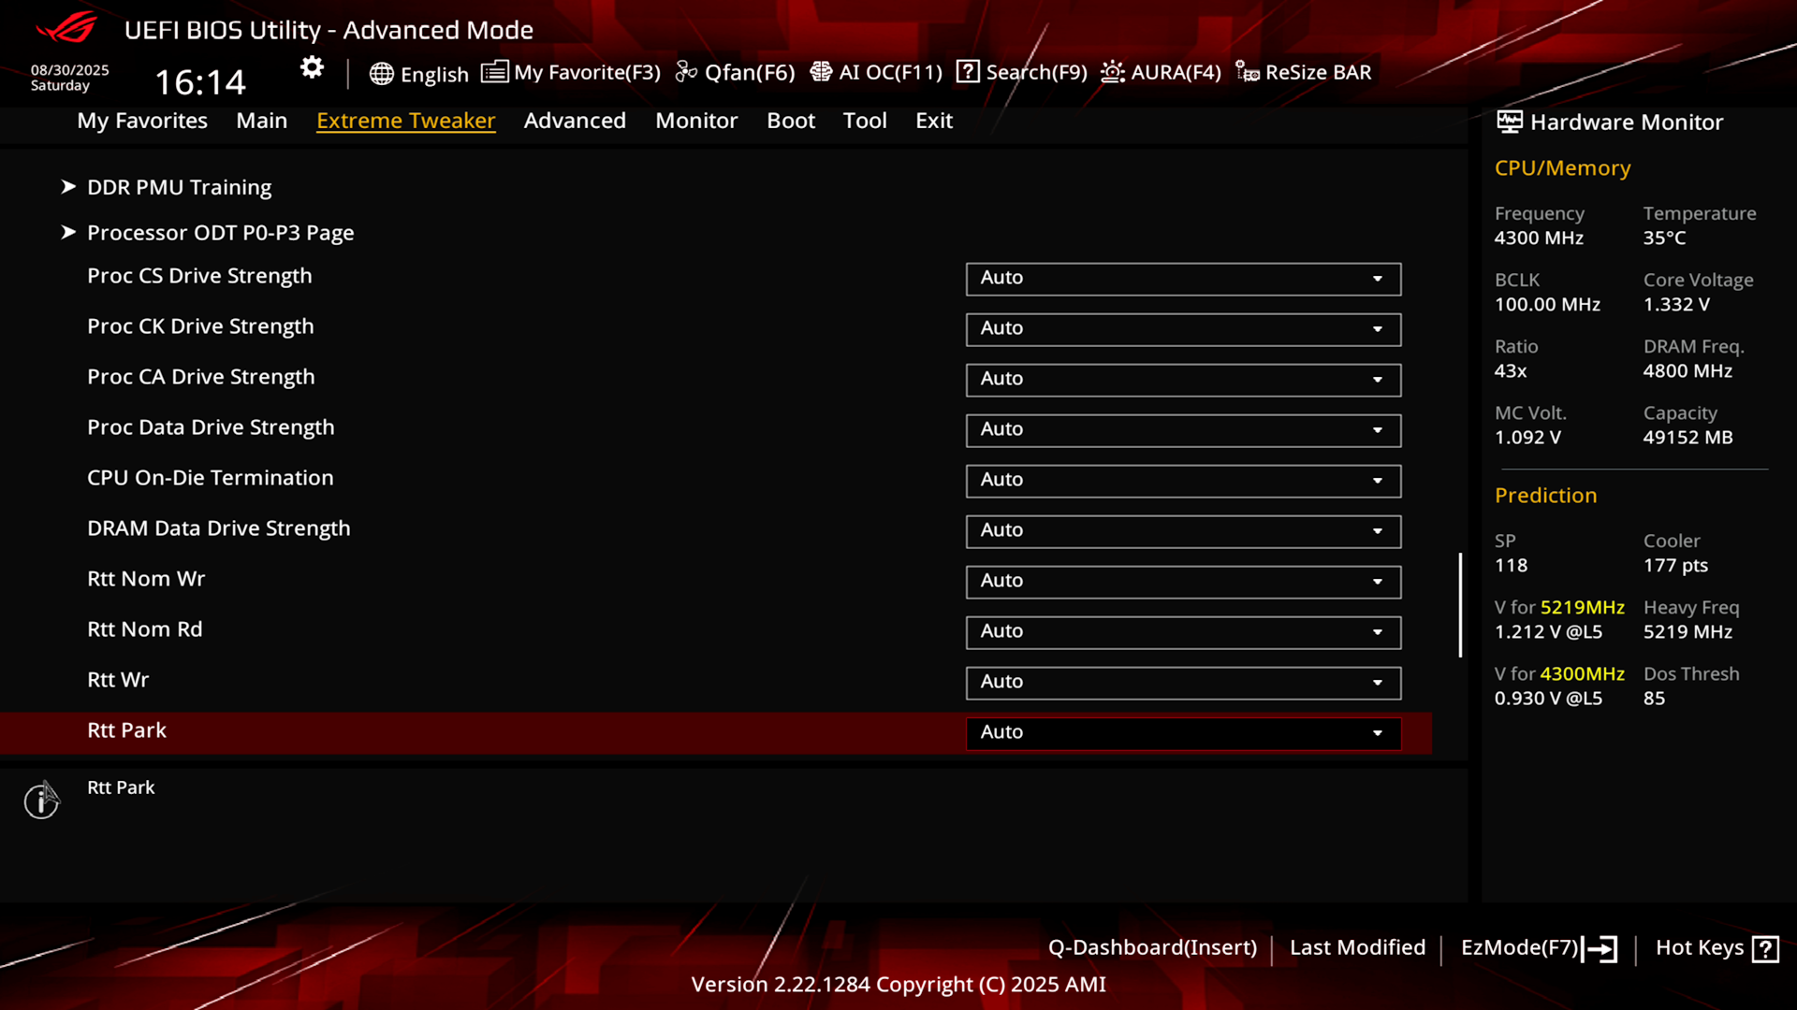Open AURA(F4) lighting icon

pos(1113,72)
